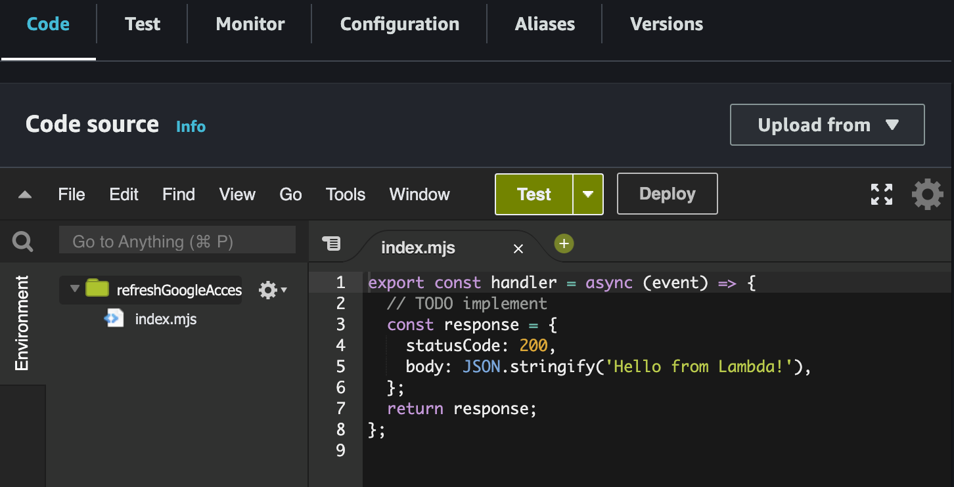Open the Go menu
The width and height of the screenshot is (954, 487).
[290, 194]
